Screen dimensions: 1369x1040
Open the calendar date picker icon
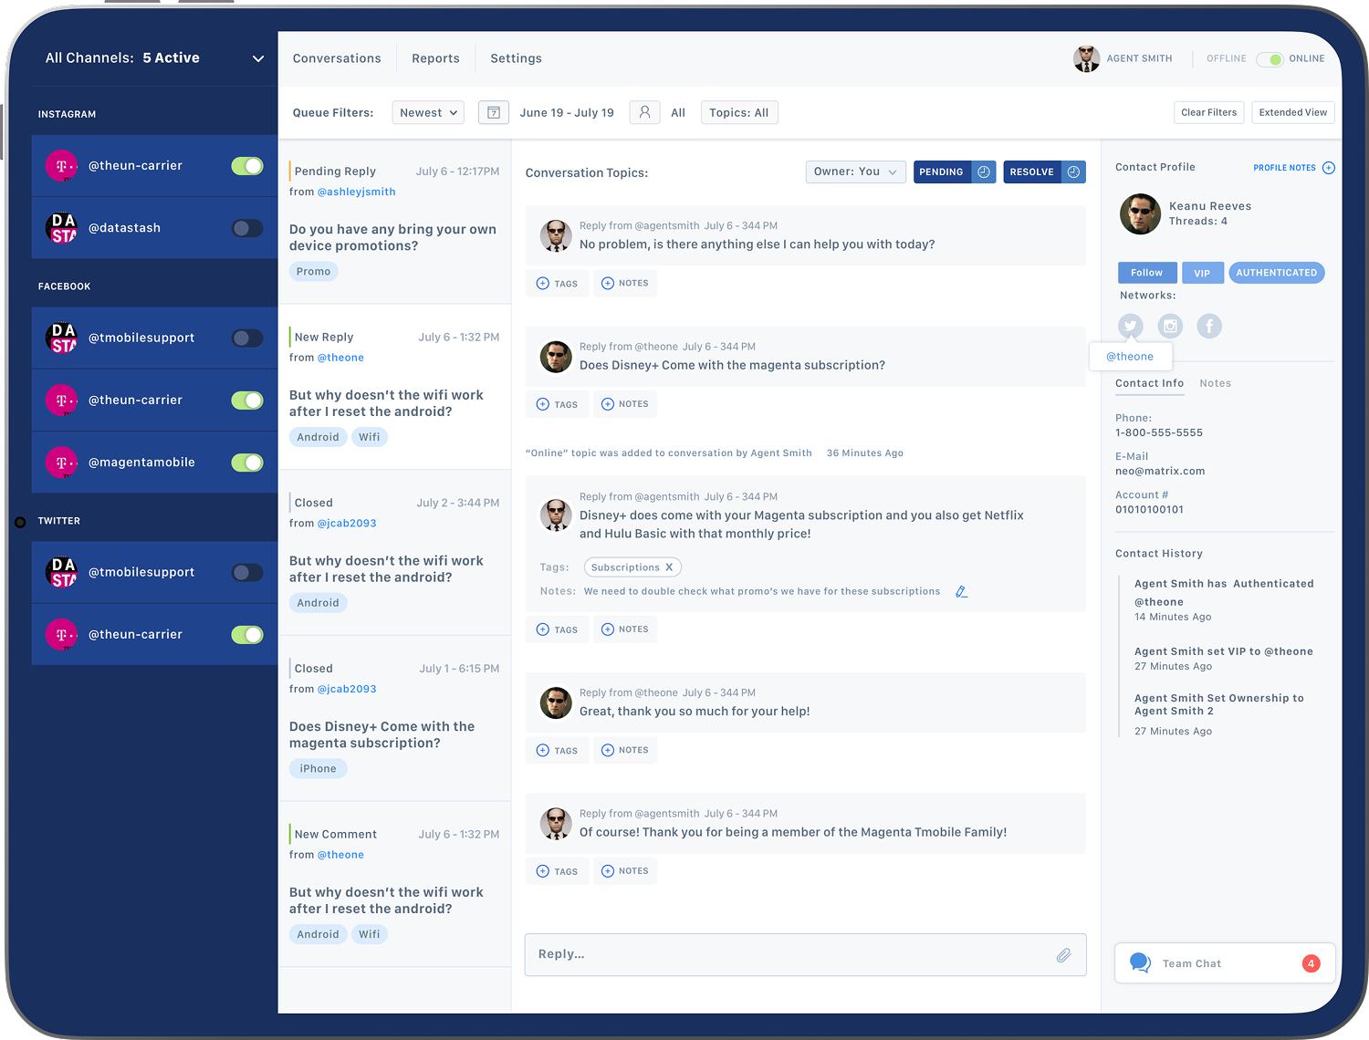[x=494, y=113]
